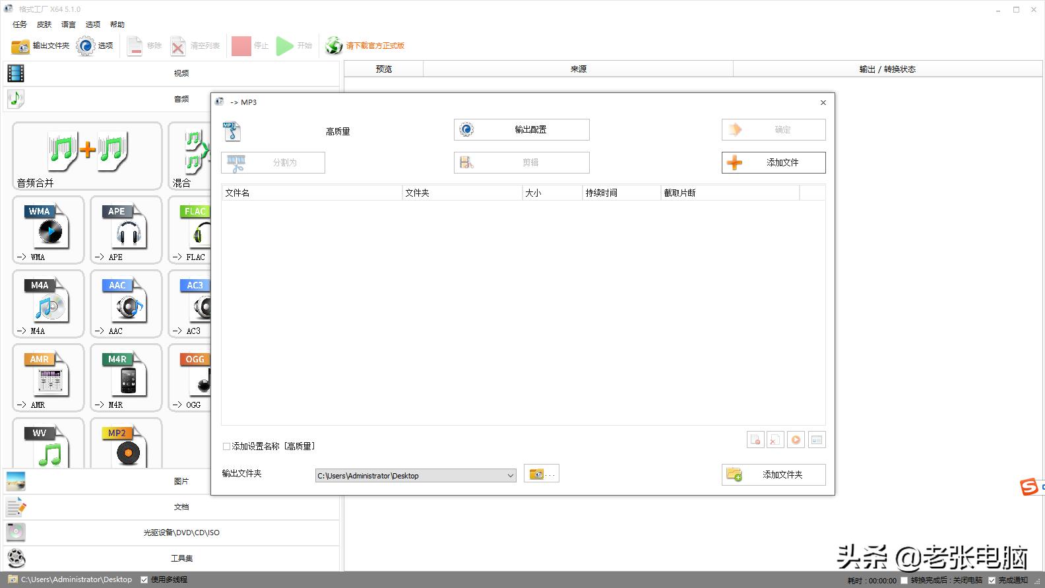Screen dimensions: 1045x588
Task: Choose the MP2 conversion icon
Action: [126, 443]
